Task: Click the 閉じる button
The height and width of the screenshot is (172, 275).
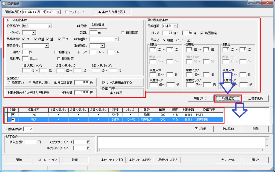Action: tap(256, 160)
